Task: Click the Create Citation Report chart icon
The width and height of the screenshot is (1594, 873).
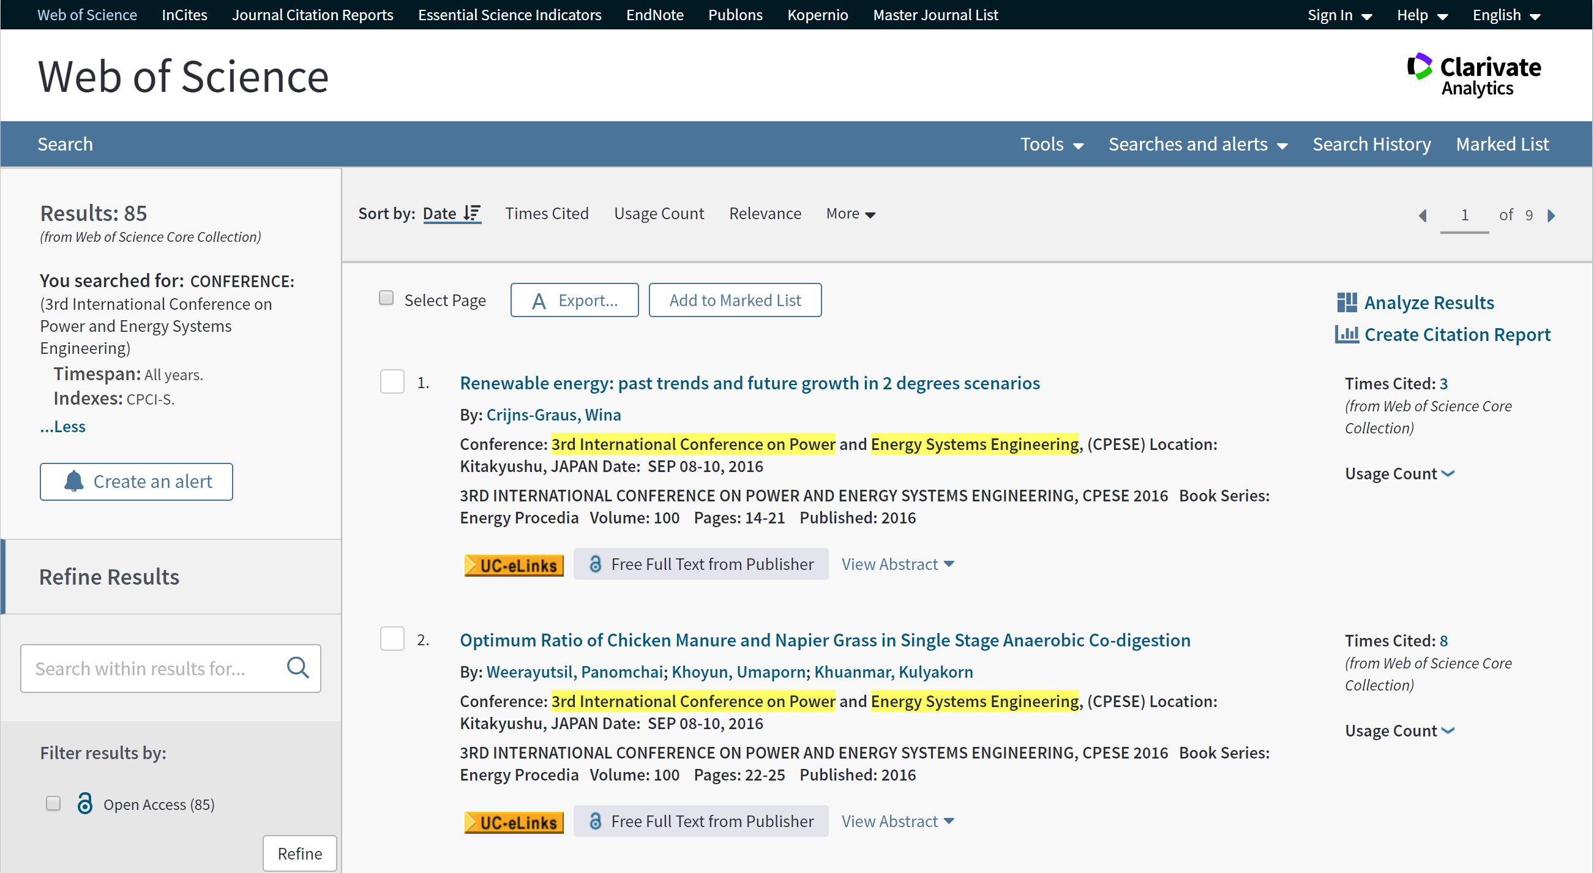Action: click(x=1347, y=334)
